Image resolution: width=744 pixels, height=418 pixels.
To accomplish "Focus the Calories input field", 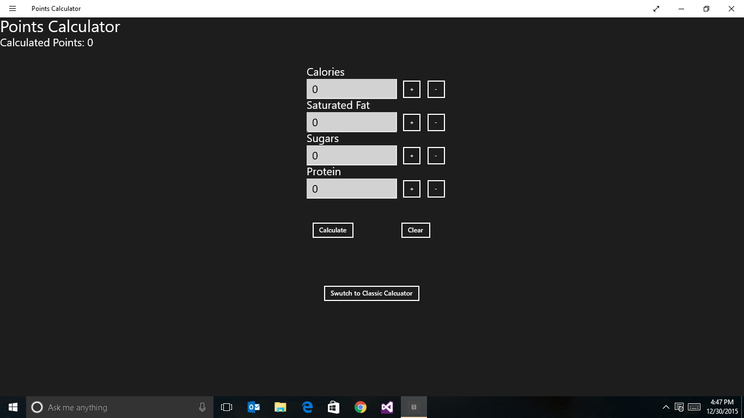I will (x=352, y=89).
